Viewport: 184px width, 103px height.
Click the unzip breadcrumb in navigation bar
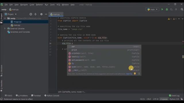pyautogui.click(x=4, y=9)
